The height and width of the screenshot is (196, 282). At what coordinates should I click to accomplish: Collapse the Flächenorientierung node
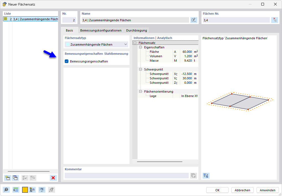tap(141, 92)
